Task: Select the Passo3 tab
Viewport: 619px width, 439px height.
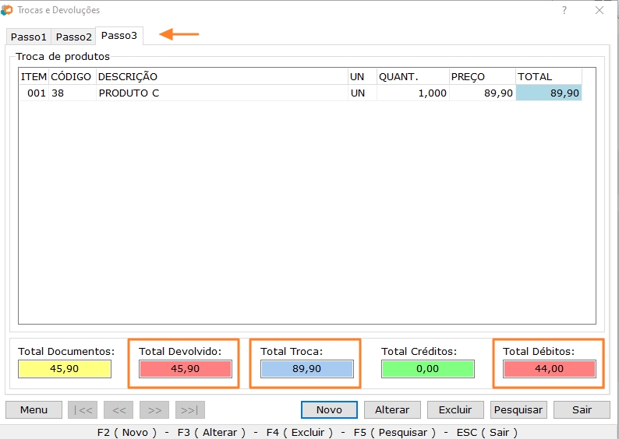Action: [x=119, y=36]
